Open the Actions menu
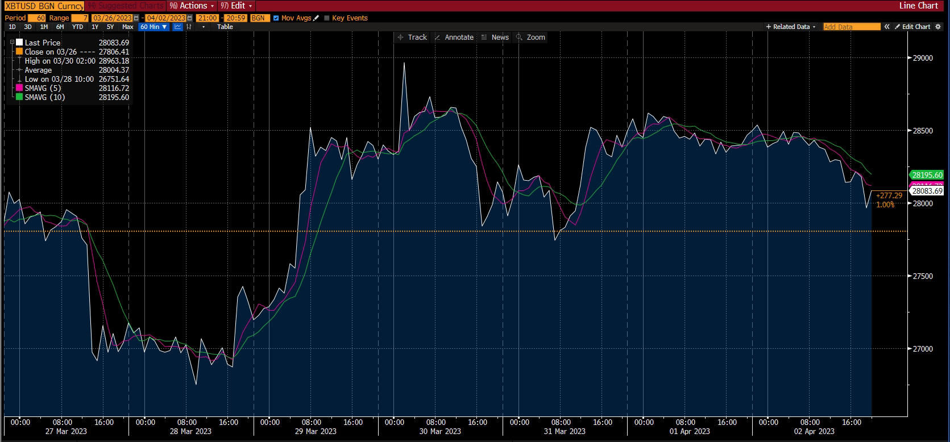This screenshot has height=442, width=950. (x=193, y=6)
